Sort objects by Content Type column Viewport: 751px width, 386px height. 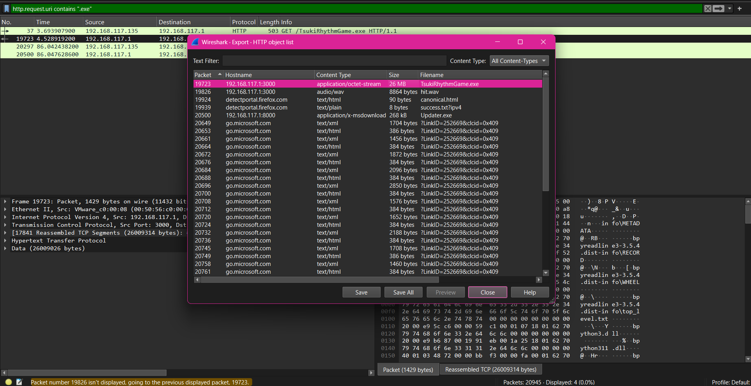[x=351, y=75]
